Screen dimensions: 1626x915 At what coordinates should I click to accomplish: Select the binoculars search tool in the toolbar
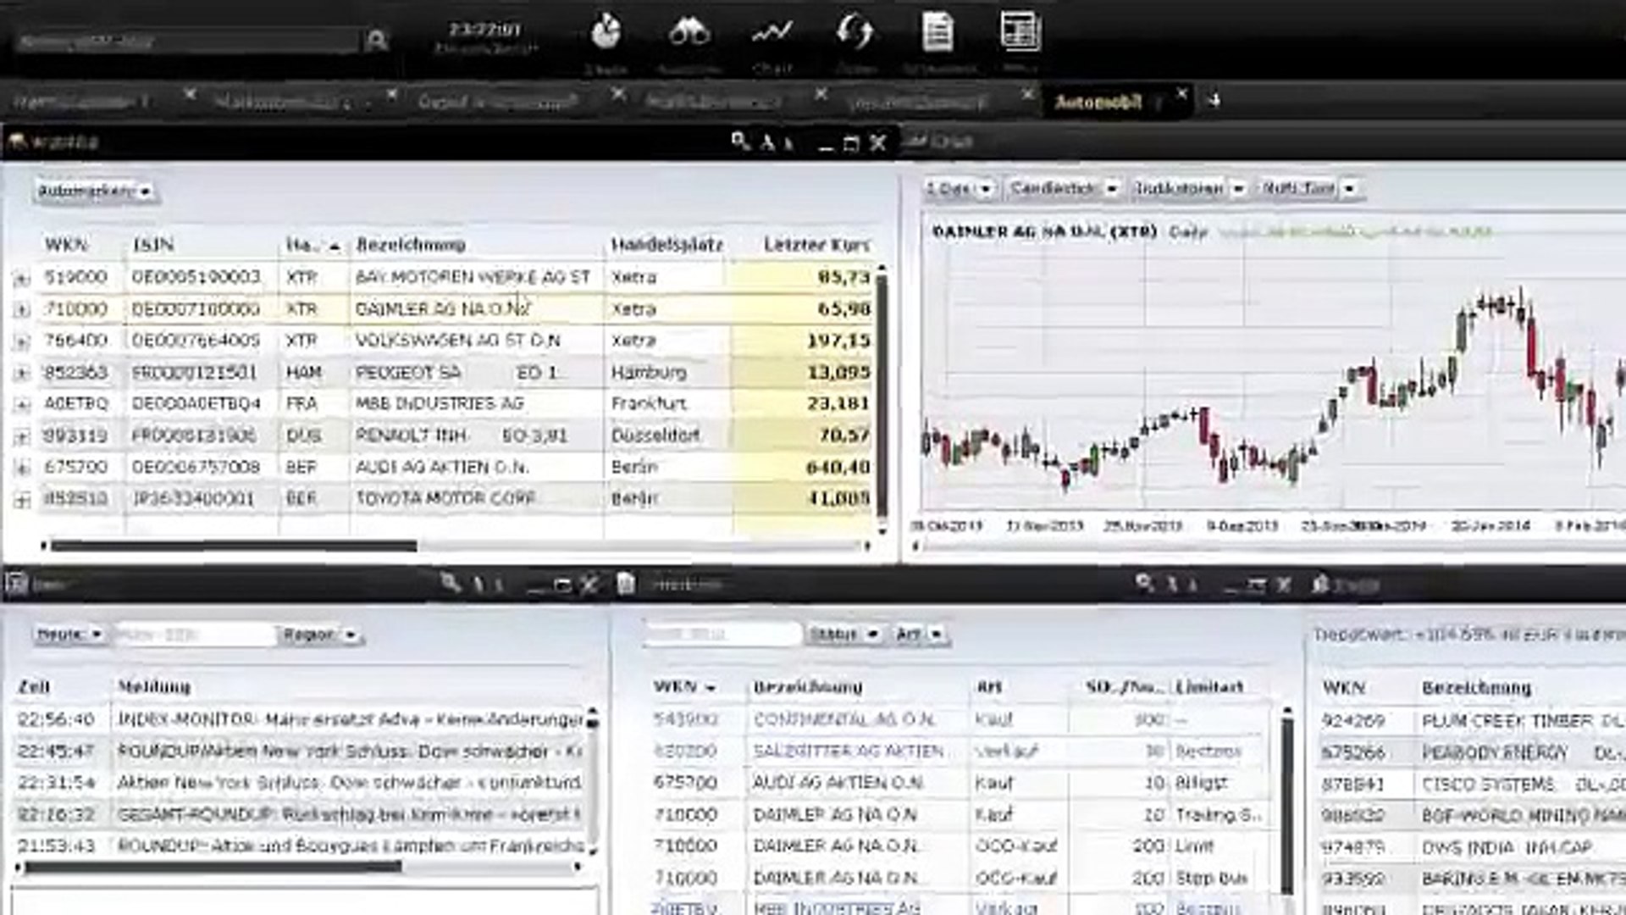(690, 32)
